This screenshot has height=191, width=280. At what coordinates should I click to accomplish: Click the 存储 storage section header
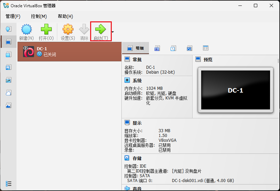[x=137, y=158]
